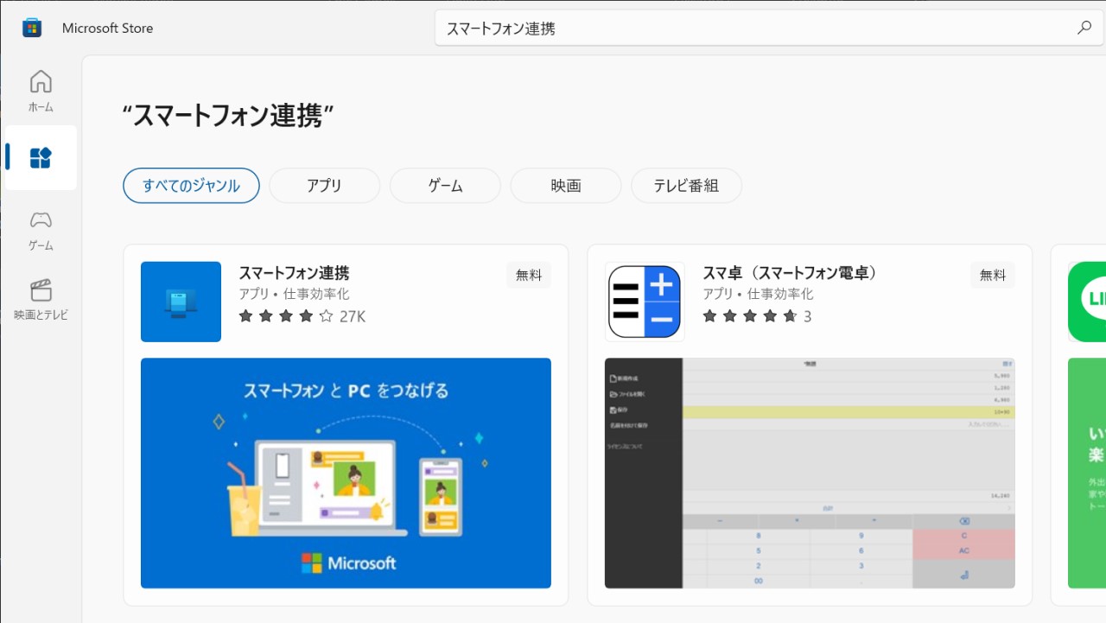
Task: Click the スマ卓 star rating with 3 reviews
Action: pos(757,316)
